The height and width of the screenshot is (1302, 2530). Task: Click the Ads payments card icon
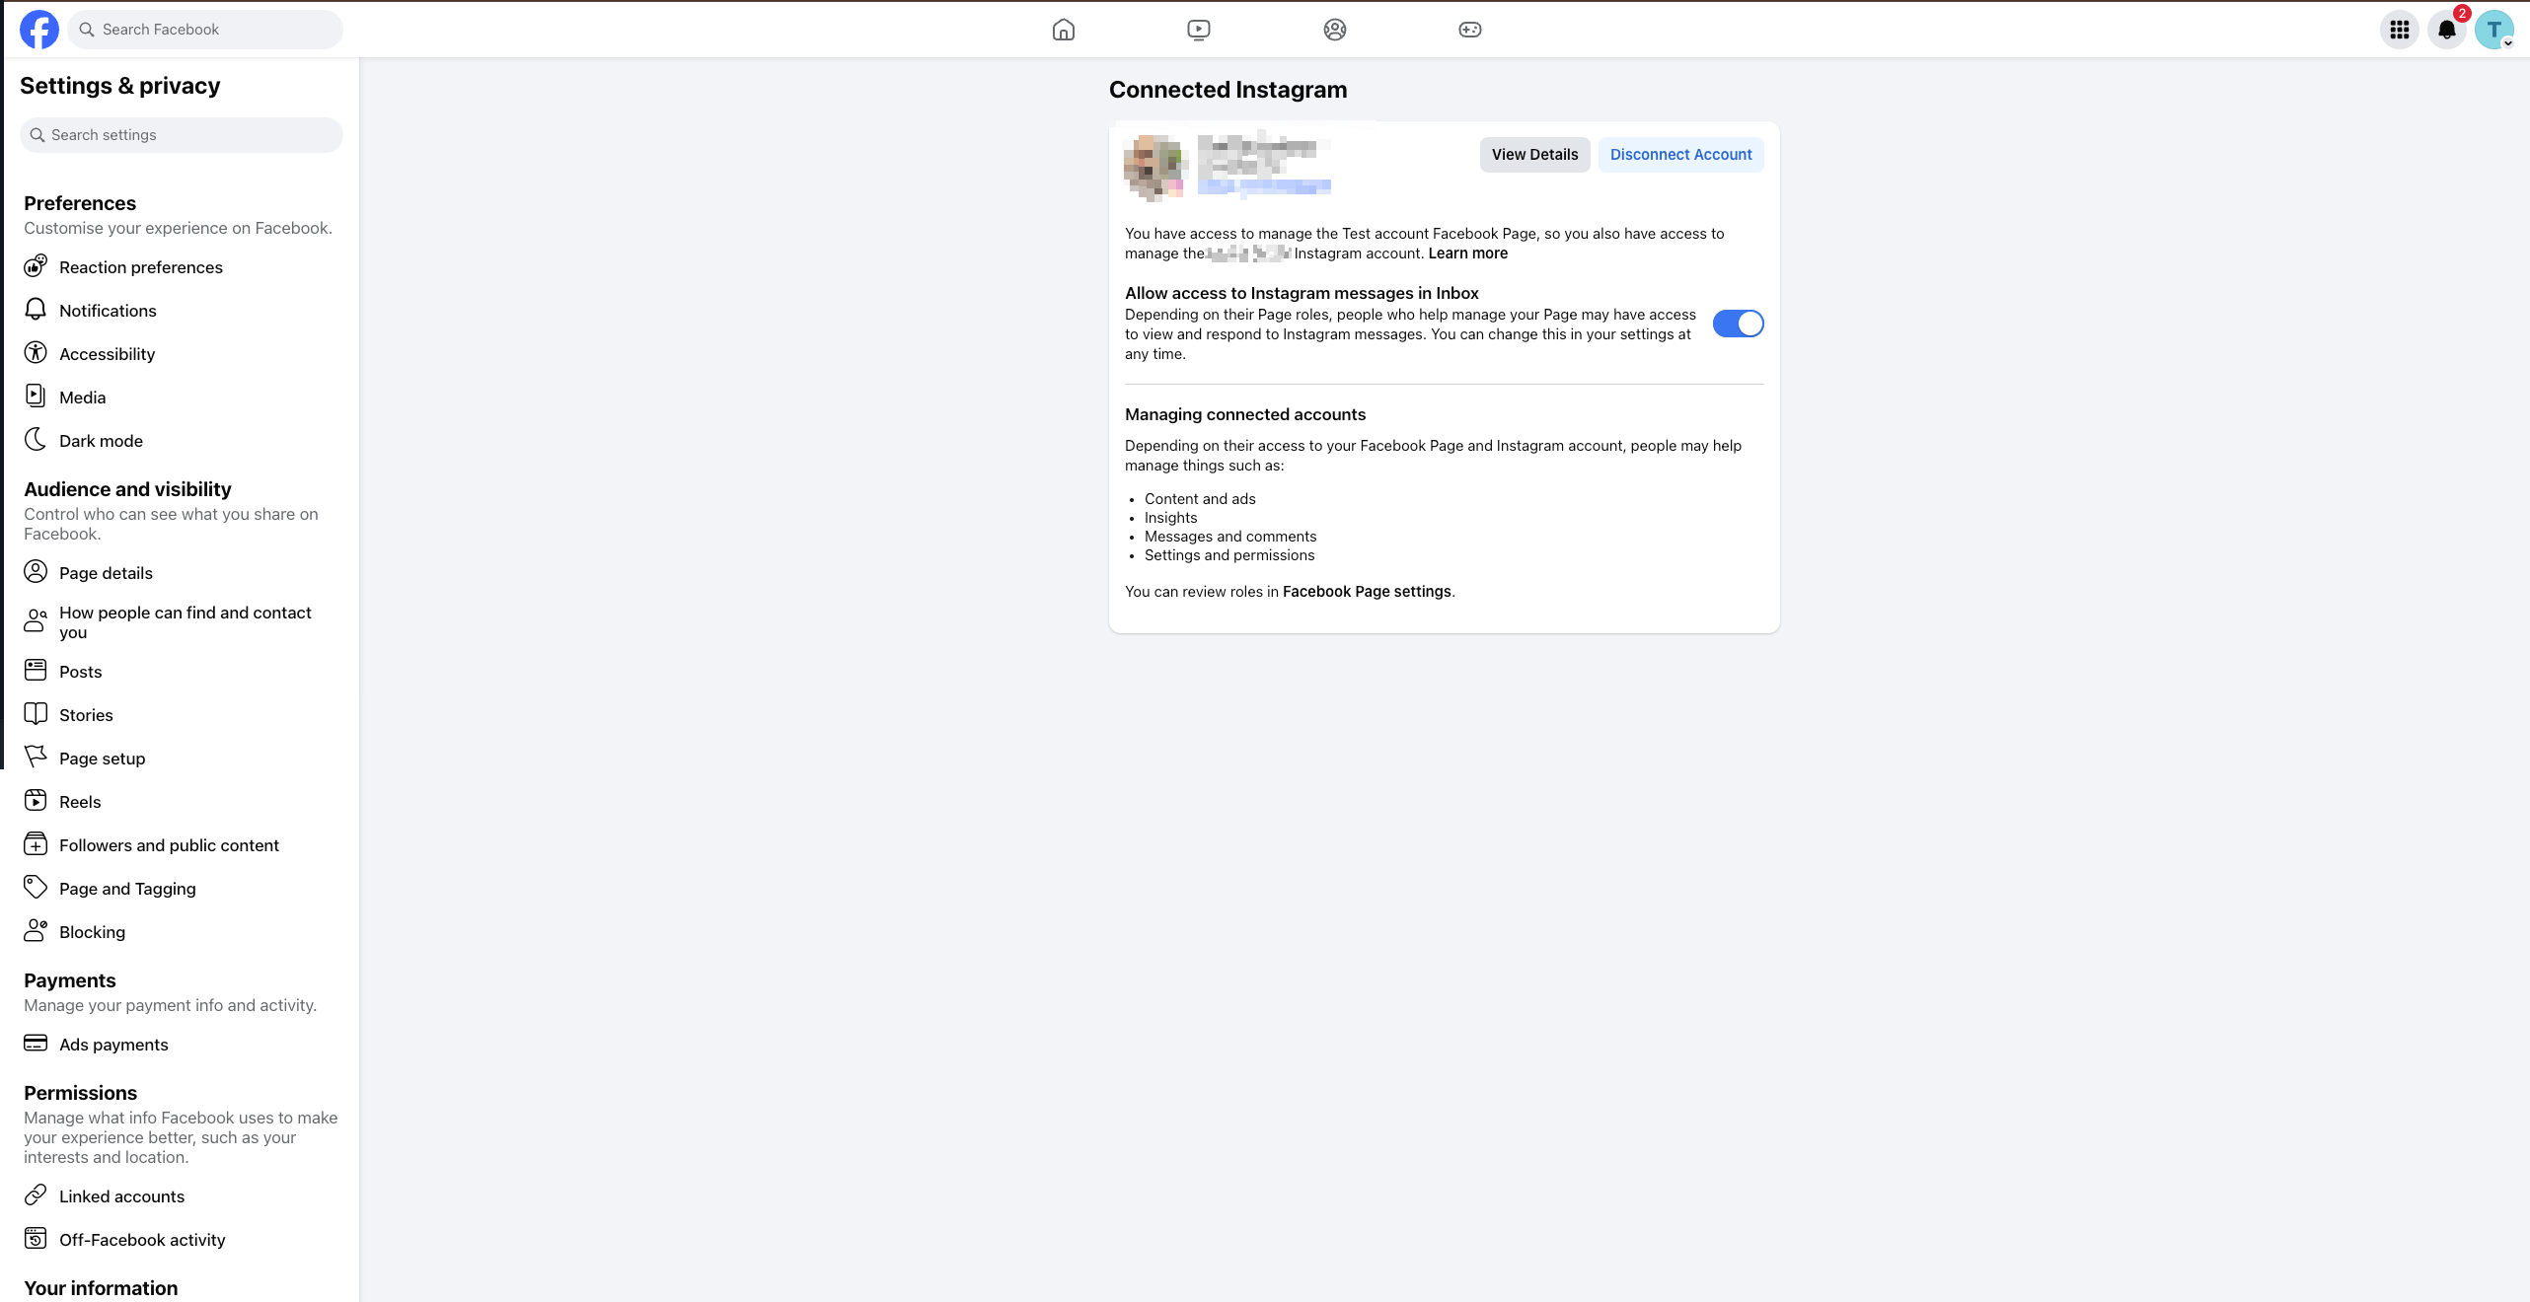[36, 1044]
